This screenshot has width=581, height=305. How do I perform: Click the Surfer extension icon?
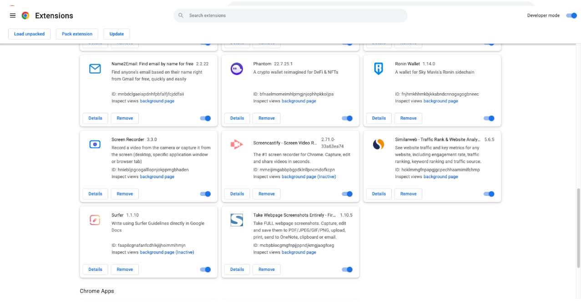tap(95, 220)
